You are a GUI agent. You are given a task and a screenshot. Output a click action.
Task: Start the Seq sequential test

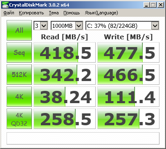(x=19, y=52)
